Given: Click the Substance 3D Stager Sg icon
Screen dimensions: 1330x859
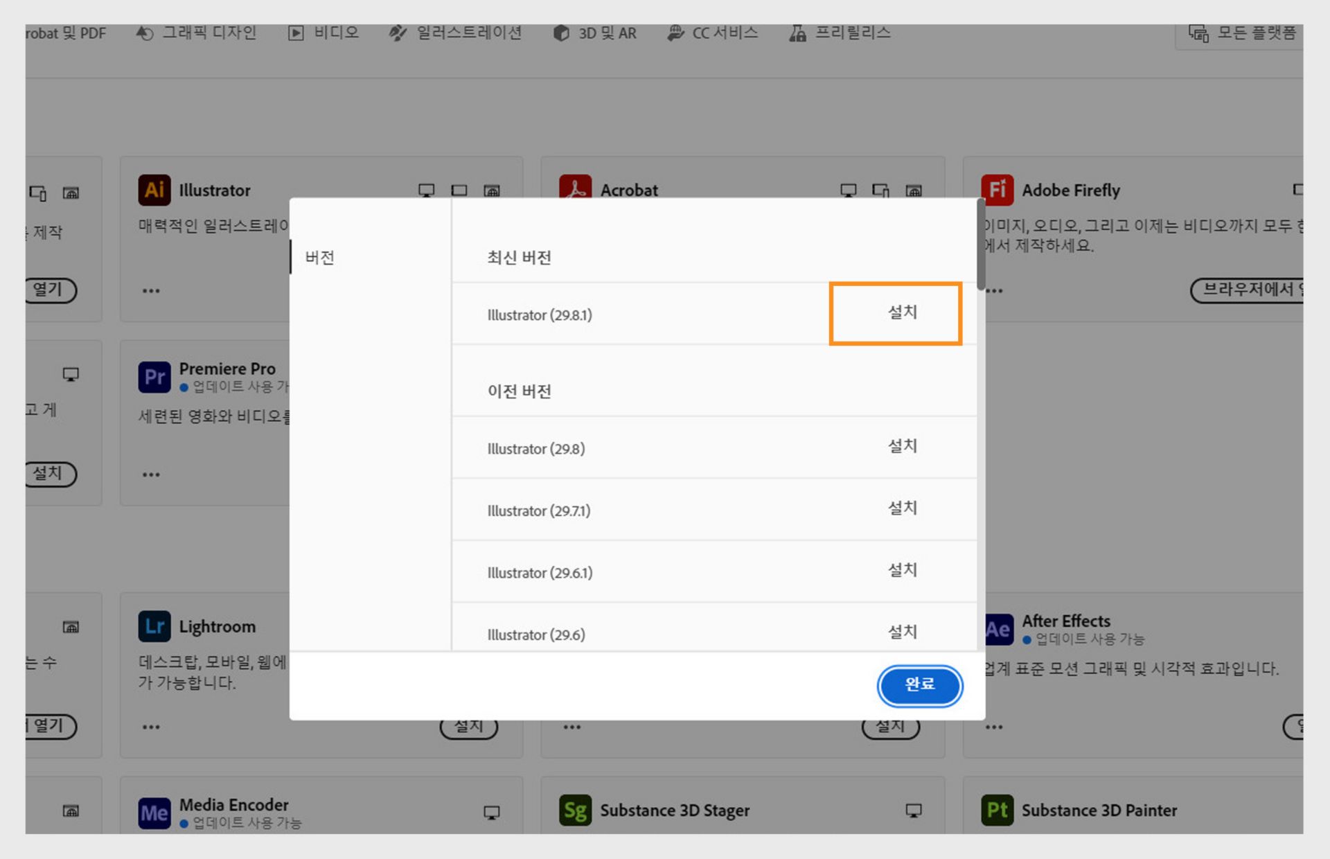Looking at the screenshot, I should 575,810.
